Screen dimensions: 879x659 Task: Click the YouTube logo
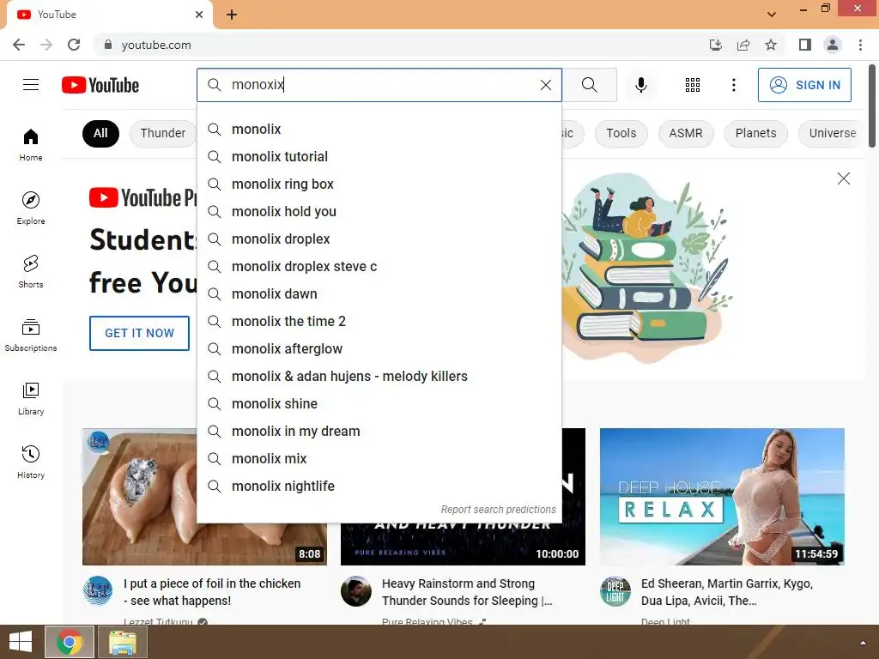pos(100,85)
